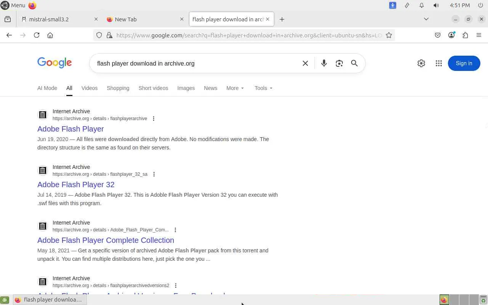Open the Menu in the top panel
Viewport: 488px width, 305px height.
coord(13,5)
